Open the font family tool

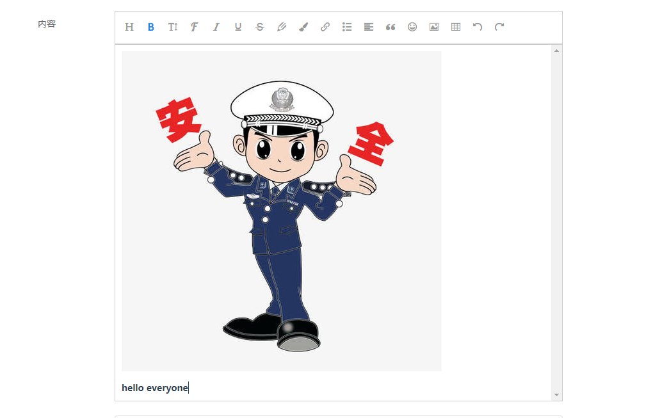pyautogui.click(x=194, y=28)
